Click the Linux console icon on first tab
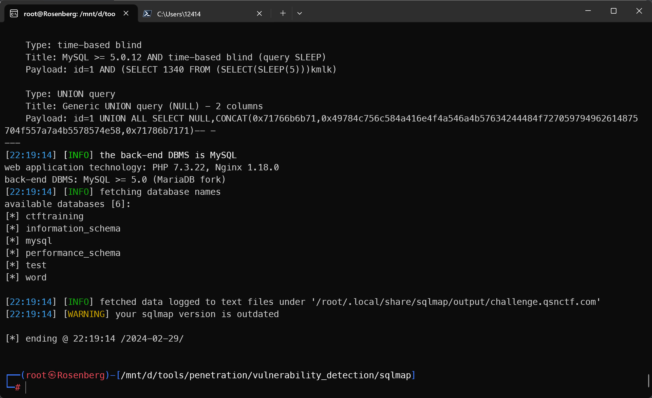The width and height of the screenshot is (652, 398). [x=14, y=13]
